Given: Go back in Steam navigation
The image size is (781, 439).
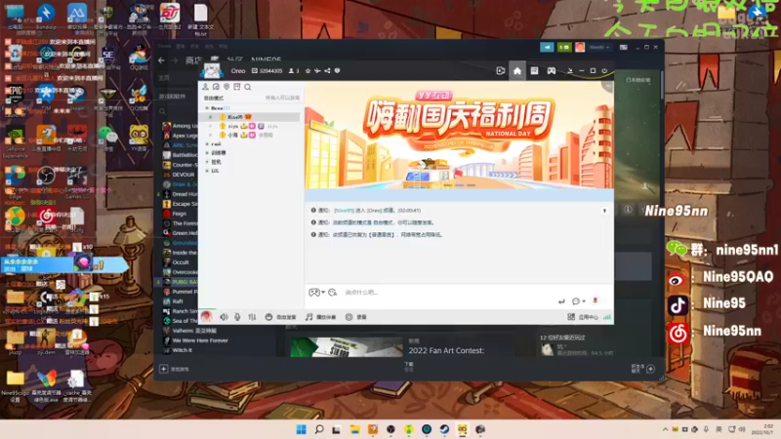Looking at the screenshot, I should click(161, 60).
